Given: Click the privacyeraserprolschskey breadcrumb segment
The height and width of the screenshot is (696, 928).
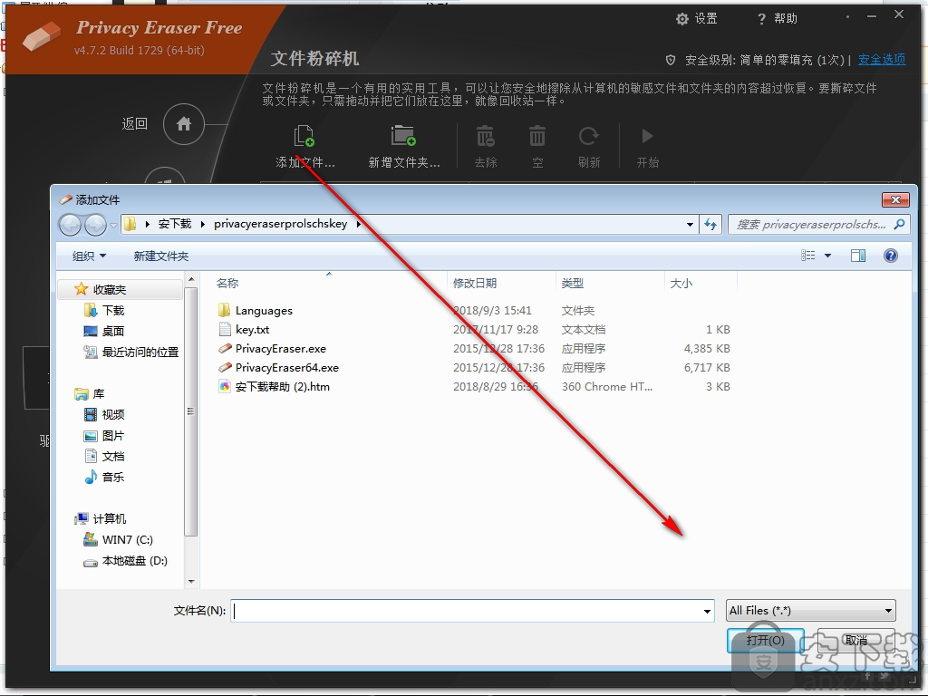Looking at the screenshot, I should tap(281, 224).
